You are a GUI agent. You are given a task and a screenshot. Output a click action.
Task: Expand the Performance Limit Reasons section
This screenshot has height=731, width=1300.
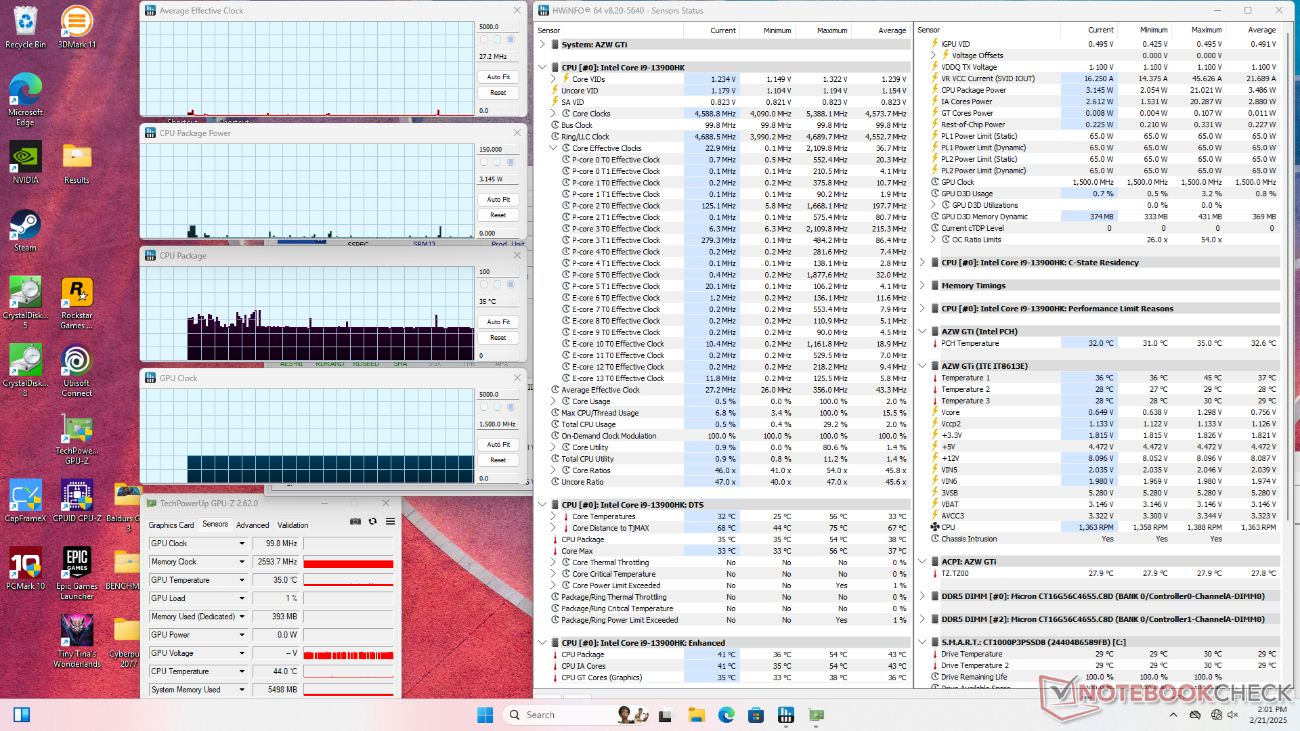tap(922, 308)
